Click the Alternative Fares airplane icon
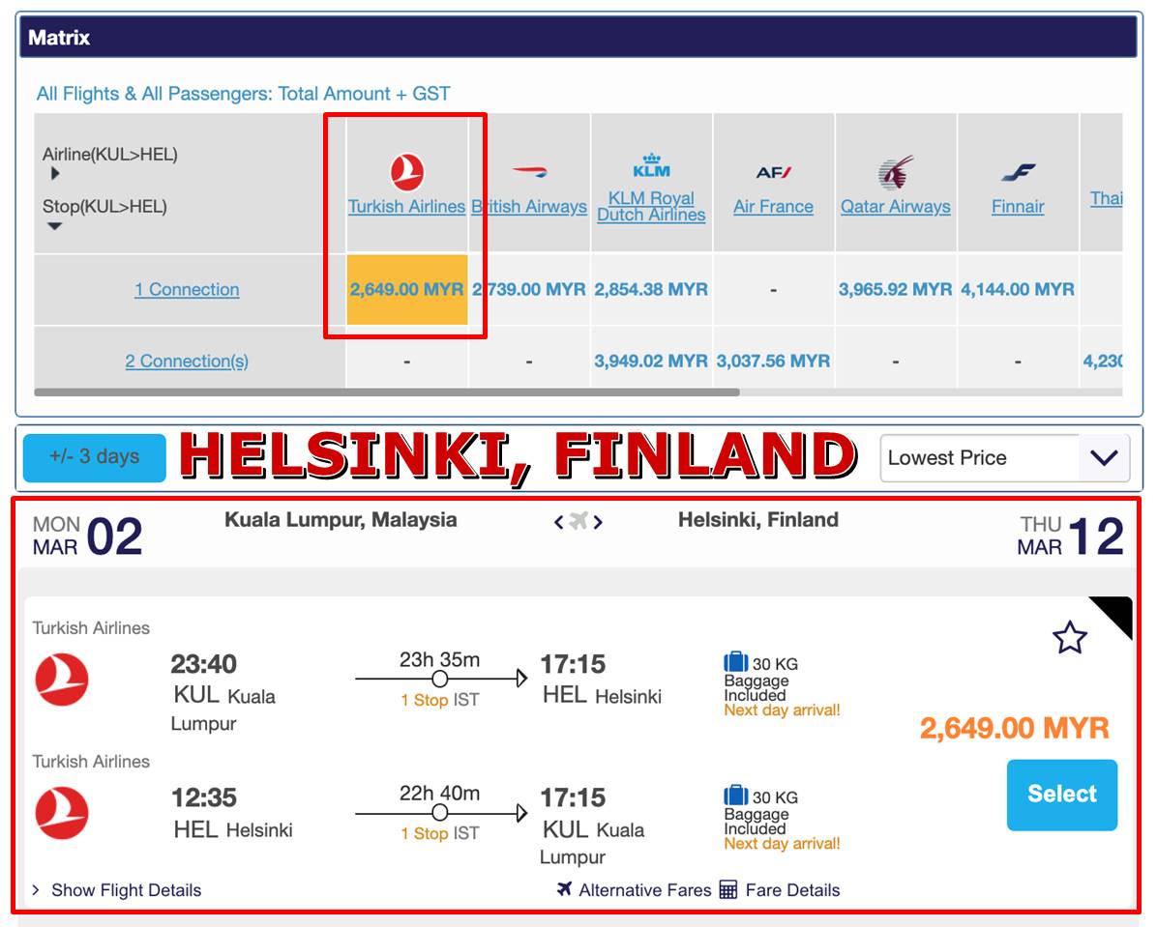The image size is (1157, 927). [x=565, y=888]
